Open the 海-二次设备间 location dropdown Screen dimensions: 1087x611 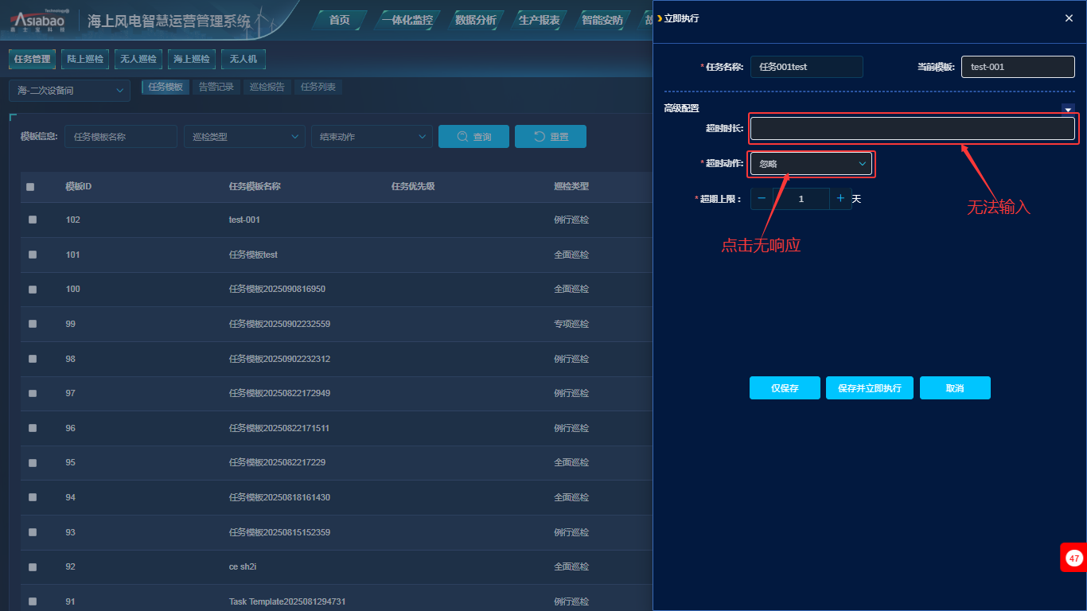tap(69, 91)
